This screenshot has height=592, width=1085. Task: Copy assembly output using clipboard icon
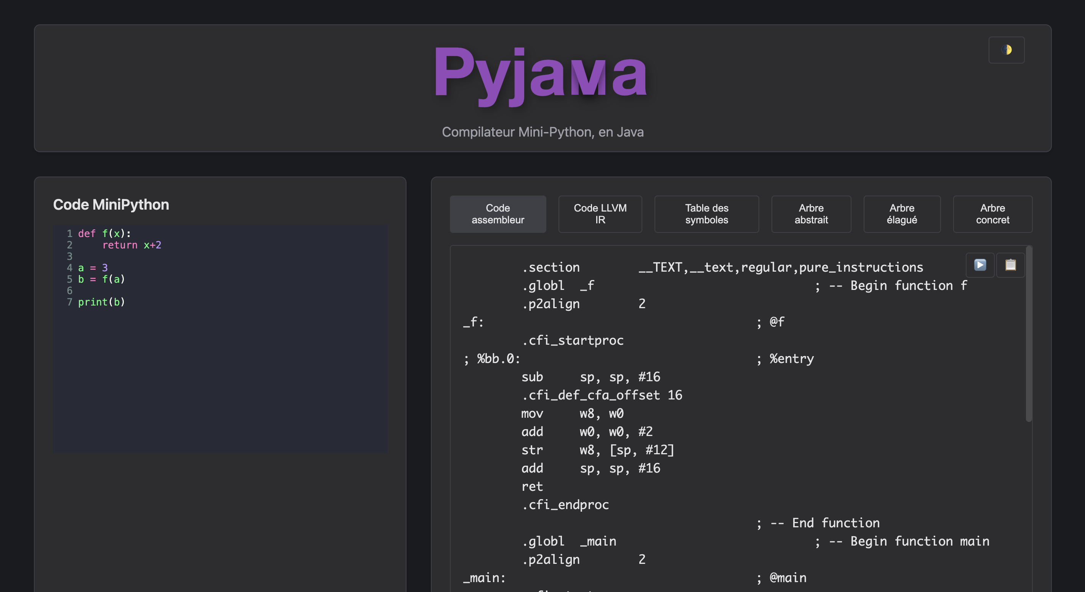click(x=1010, y=265)
